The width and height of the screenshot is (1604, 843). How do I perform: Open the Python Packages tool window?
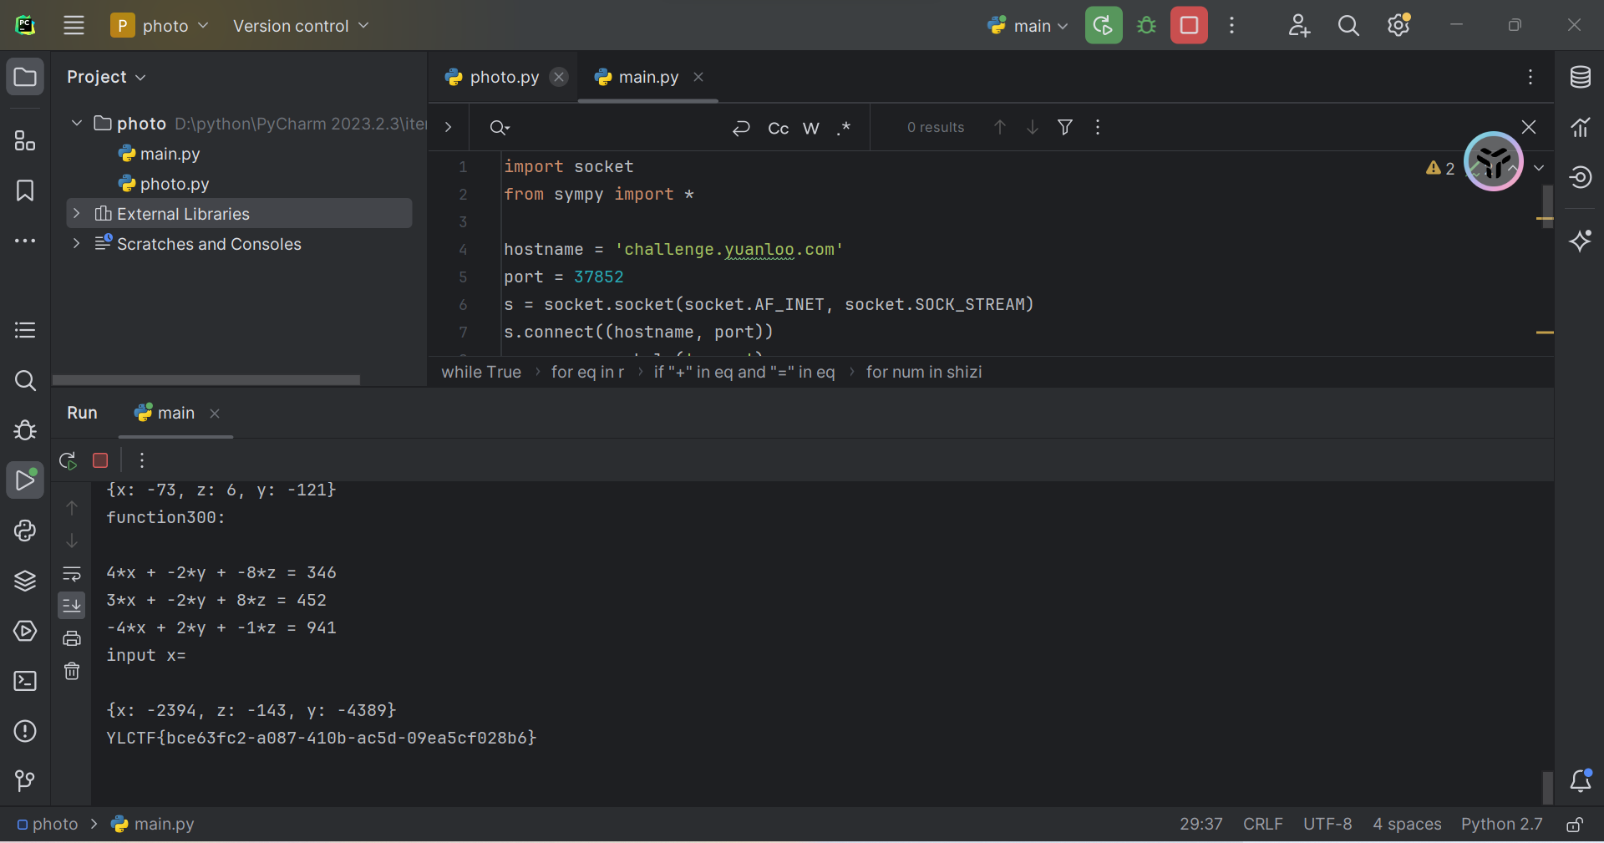point(25,581)
